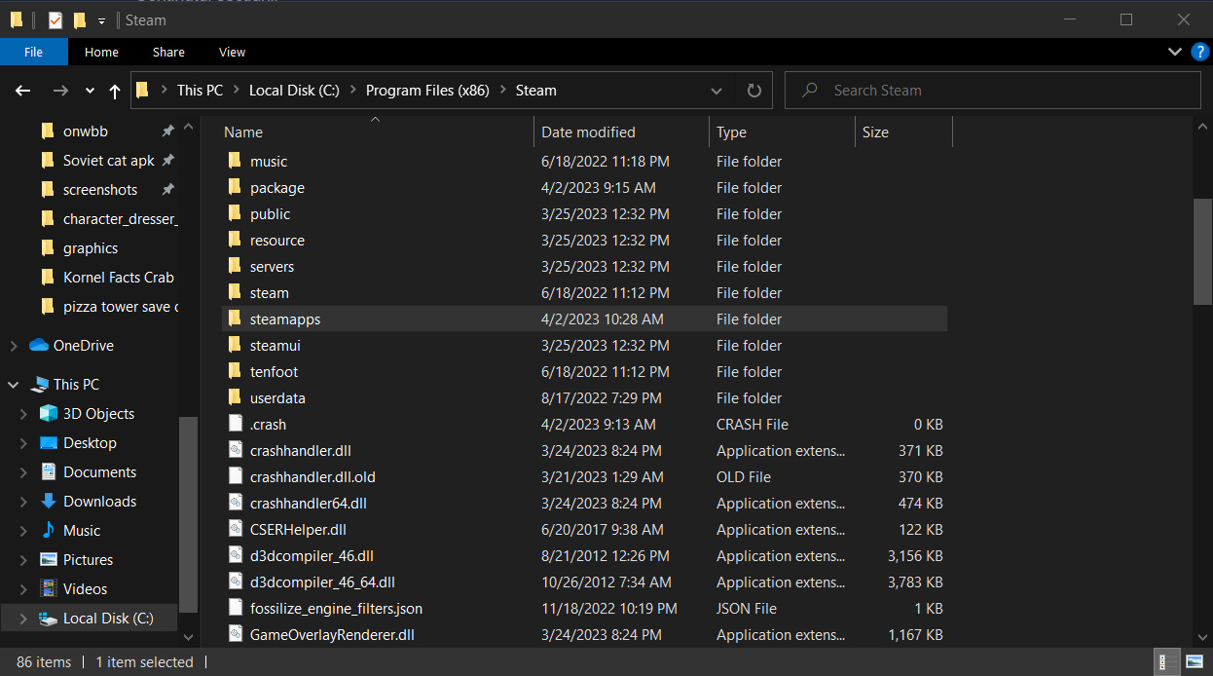Unpin the screenshots quick access folder

167,190
